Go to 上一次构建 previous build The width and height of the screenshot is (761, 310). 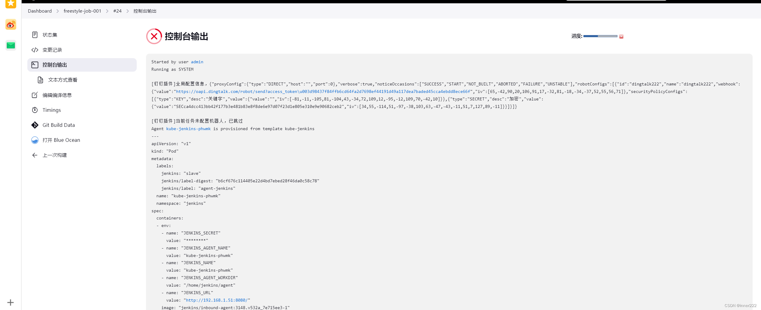[82, 155]
